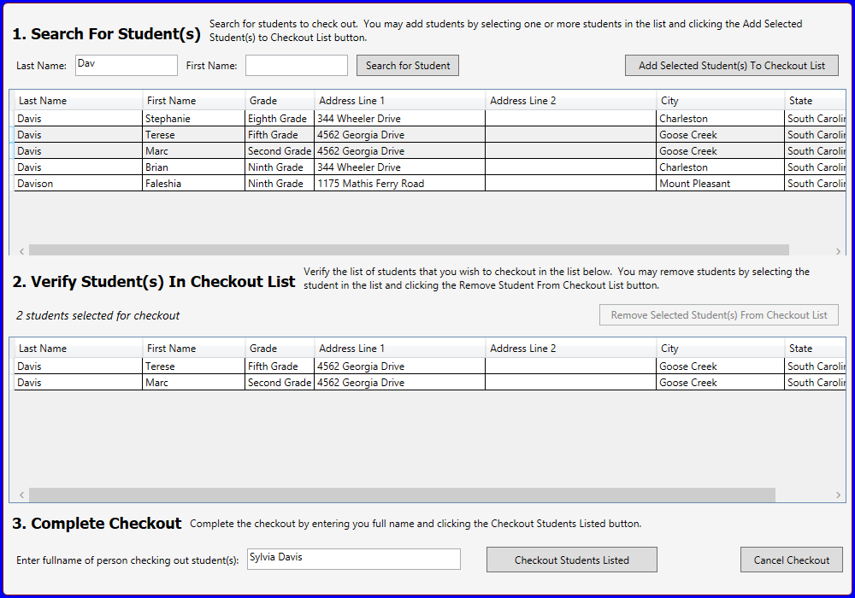This screenshot has height=598, width=855.
Task: Cancel the checkout
Action: pos(791,560)
